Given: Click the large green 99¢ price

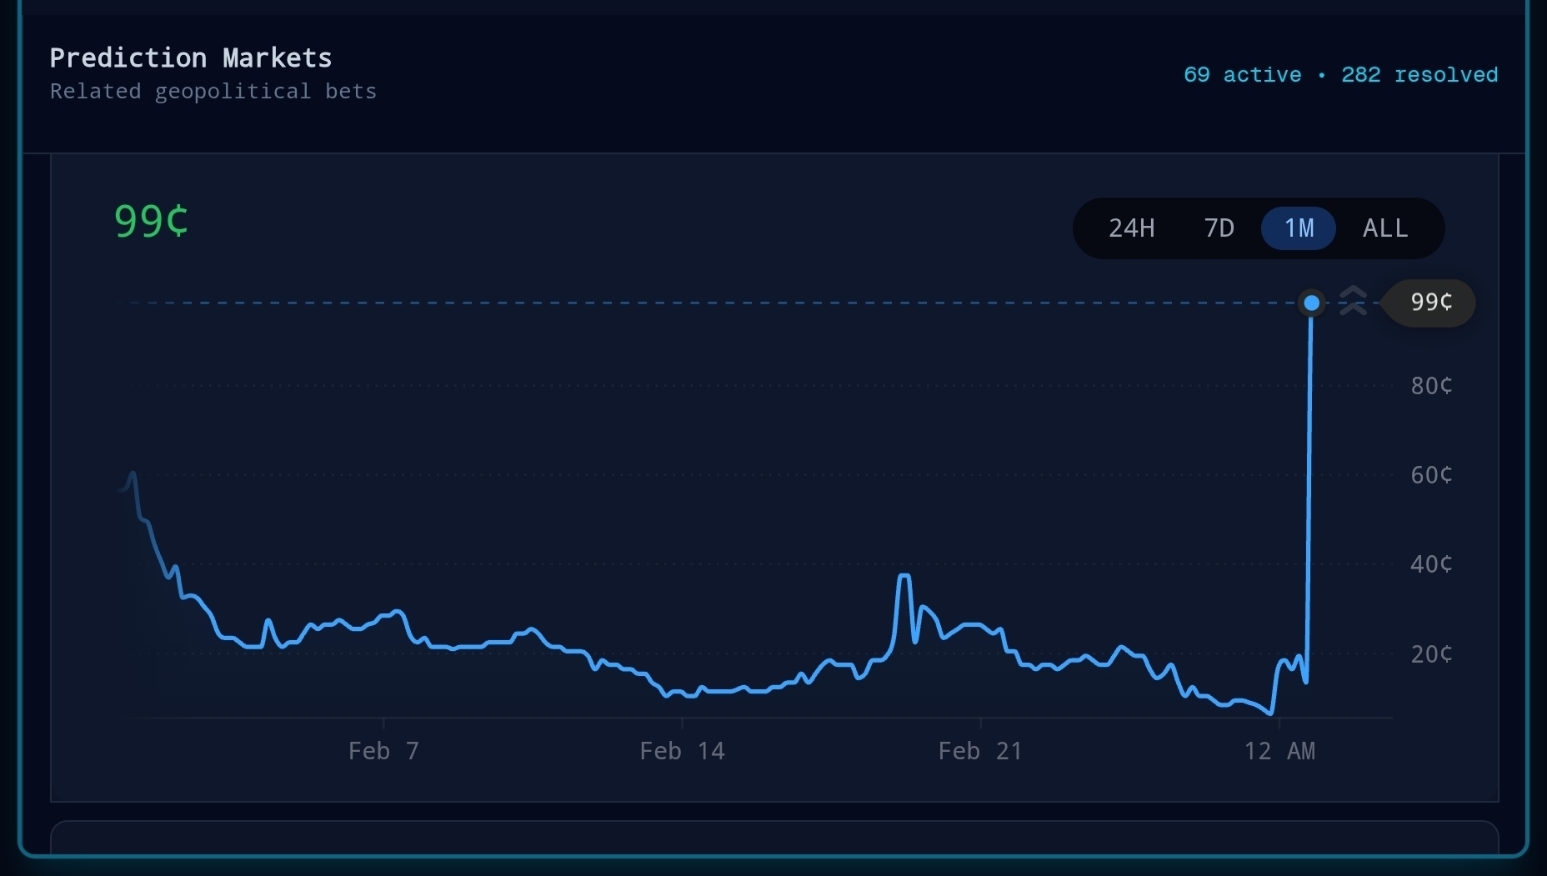Looking at the screenshot, I should [x=151, y=222].
